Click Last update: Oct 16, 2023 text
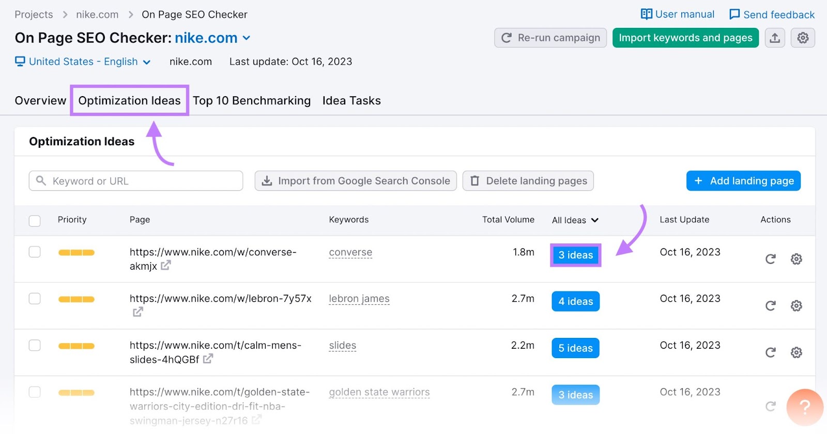 [x=290, y=61]
